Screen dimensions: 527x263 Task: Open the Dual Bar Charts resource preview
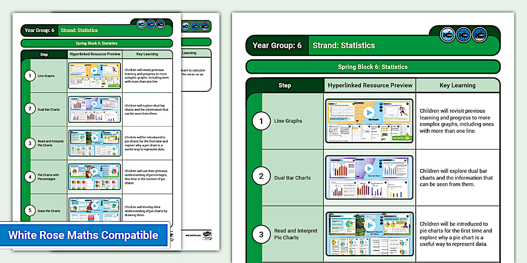click(369, 177)
